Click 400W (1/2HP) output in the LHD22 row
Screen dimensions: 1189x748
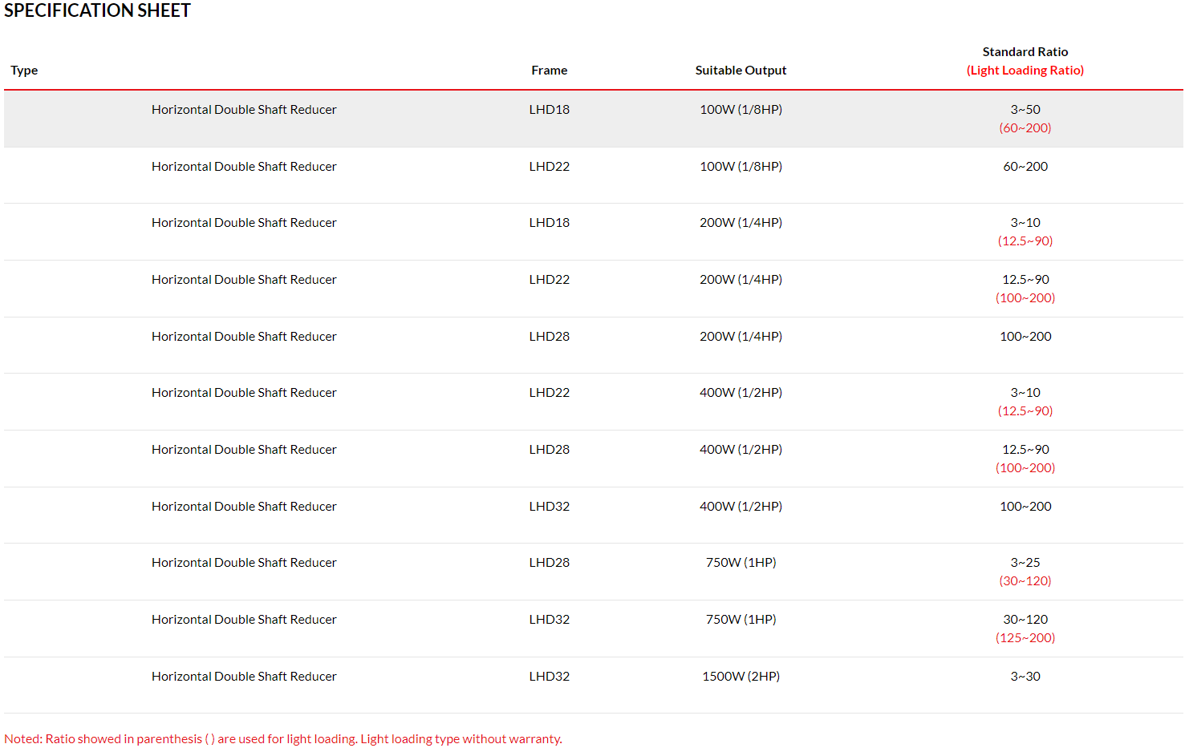[741, 393]
